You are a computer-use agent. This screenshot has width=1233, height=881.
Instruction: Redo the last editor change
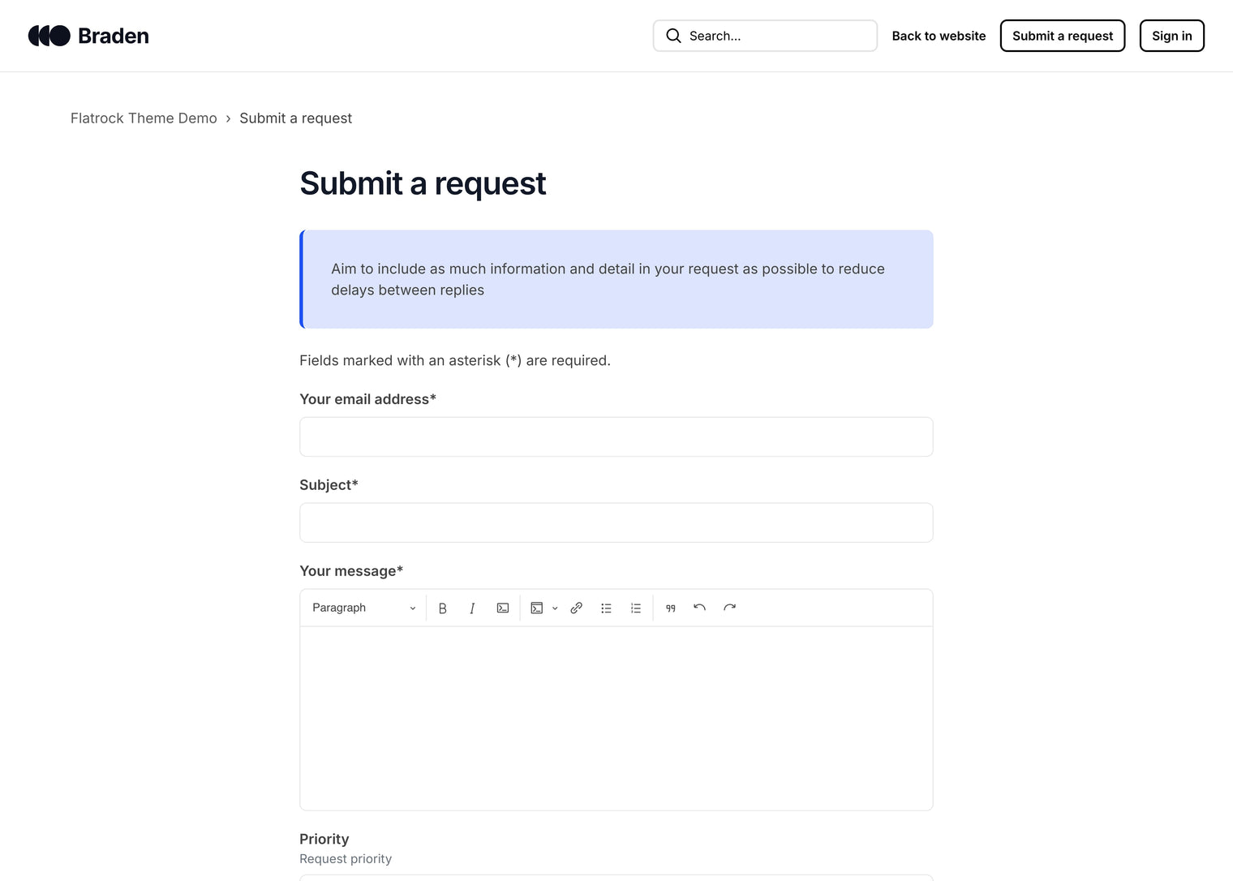pyautogui.click(x=729, y=608)
